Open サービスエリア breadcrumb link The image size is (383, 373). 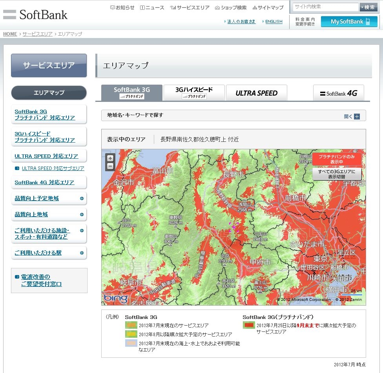[x=38, y=34]
